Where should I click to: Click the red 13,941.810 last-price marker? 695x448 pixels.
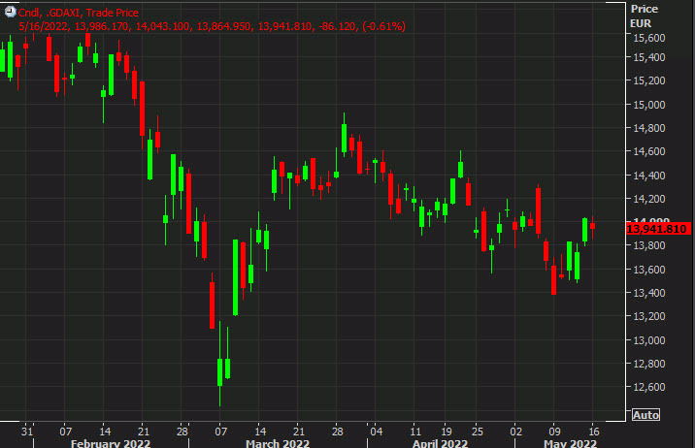click(658, 229)
